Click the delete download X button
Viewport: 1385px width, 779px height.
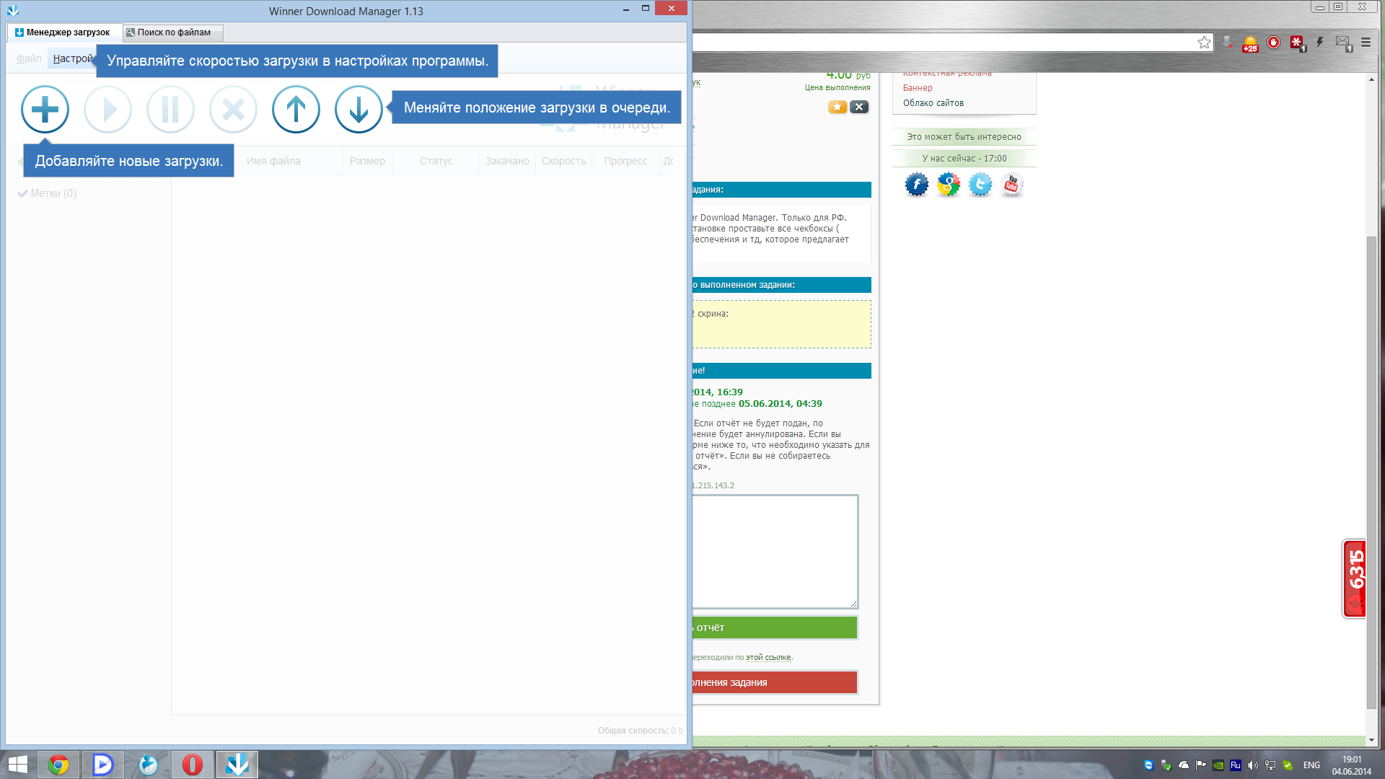(233, 110)
